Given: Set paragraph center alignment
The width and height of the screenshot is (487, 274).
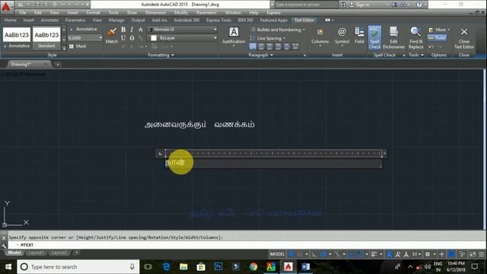Looking at the screenshot, I should click(x=269, y=46).
